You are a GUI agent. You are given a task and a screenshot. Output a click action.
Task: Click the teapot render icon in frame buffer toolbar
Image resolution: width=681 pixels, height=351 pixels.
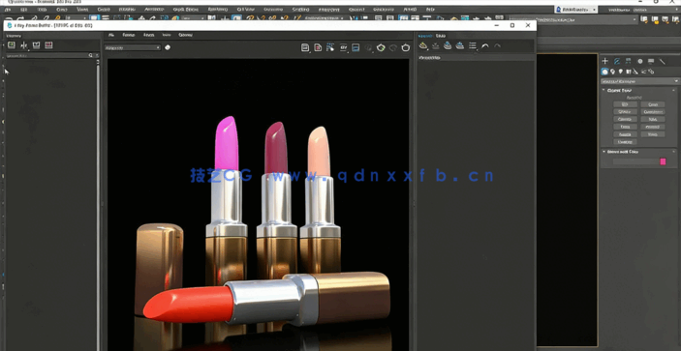pyautogui.click(x=406, y=47)
